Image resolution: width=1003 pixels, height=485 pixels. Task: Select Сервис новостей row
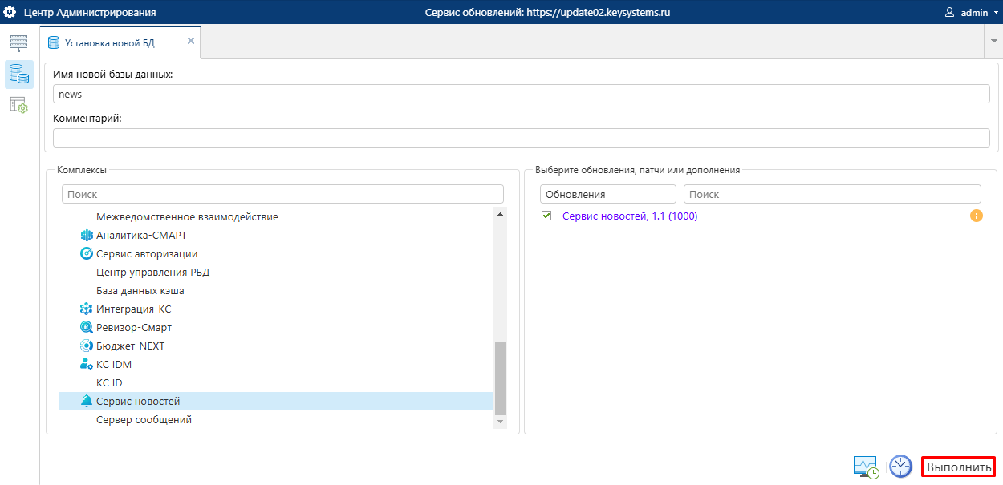(x=276, y=402)
